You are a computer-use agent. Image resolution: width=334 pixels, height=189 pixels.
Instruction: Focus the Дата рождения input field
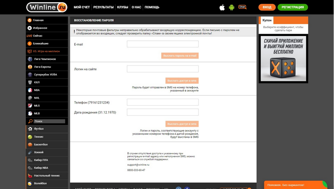pyautogui.click(x=163, y=112)
